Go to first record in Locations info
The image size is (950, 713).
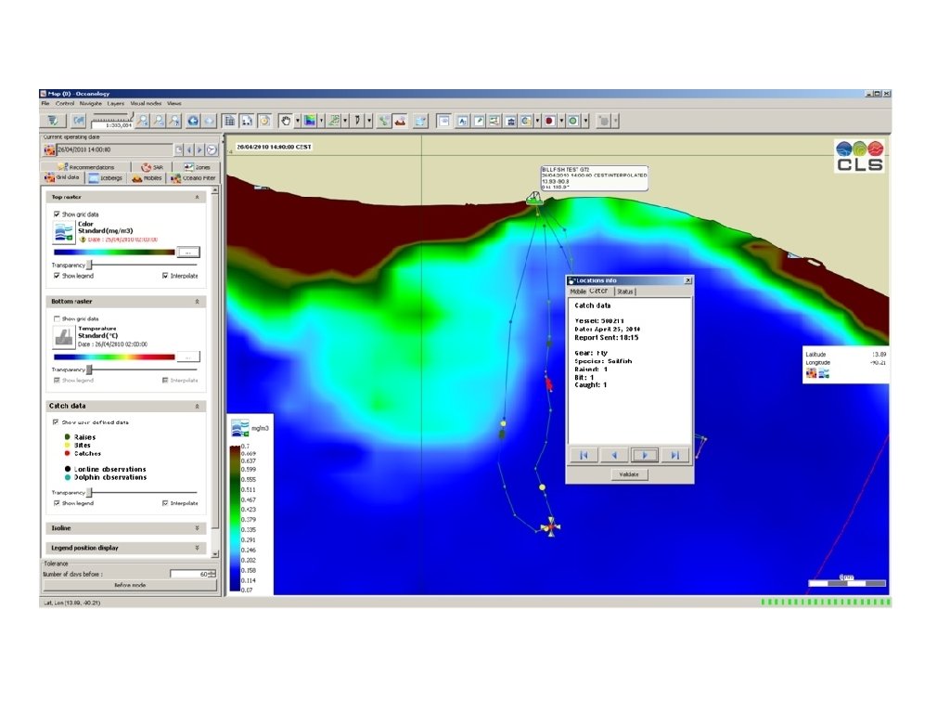(x=584, y=455)
